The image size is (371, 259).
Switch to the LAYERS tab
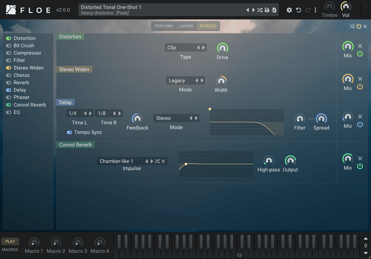tap(186, 26)
